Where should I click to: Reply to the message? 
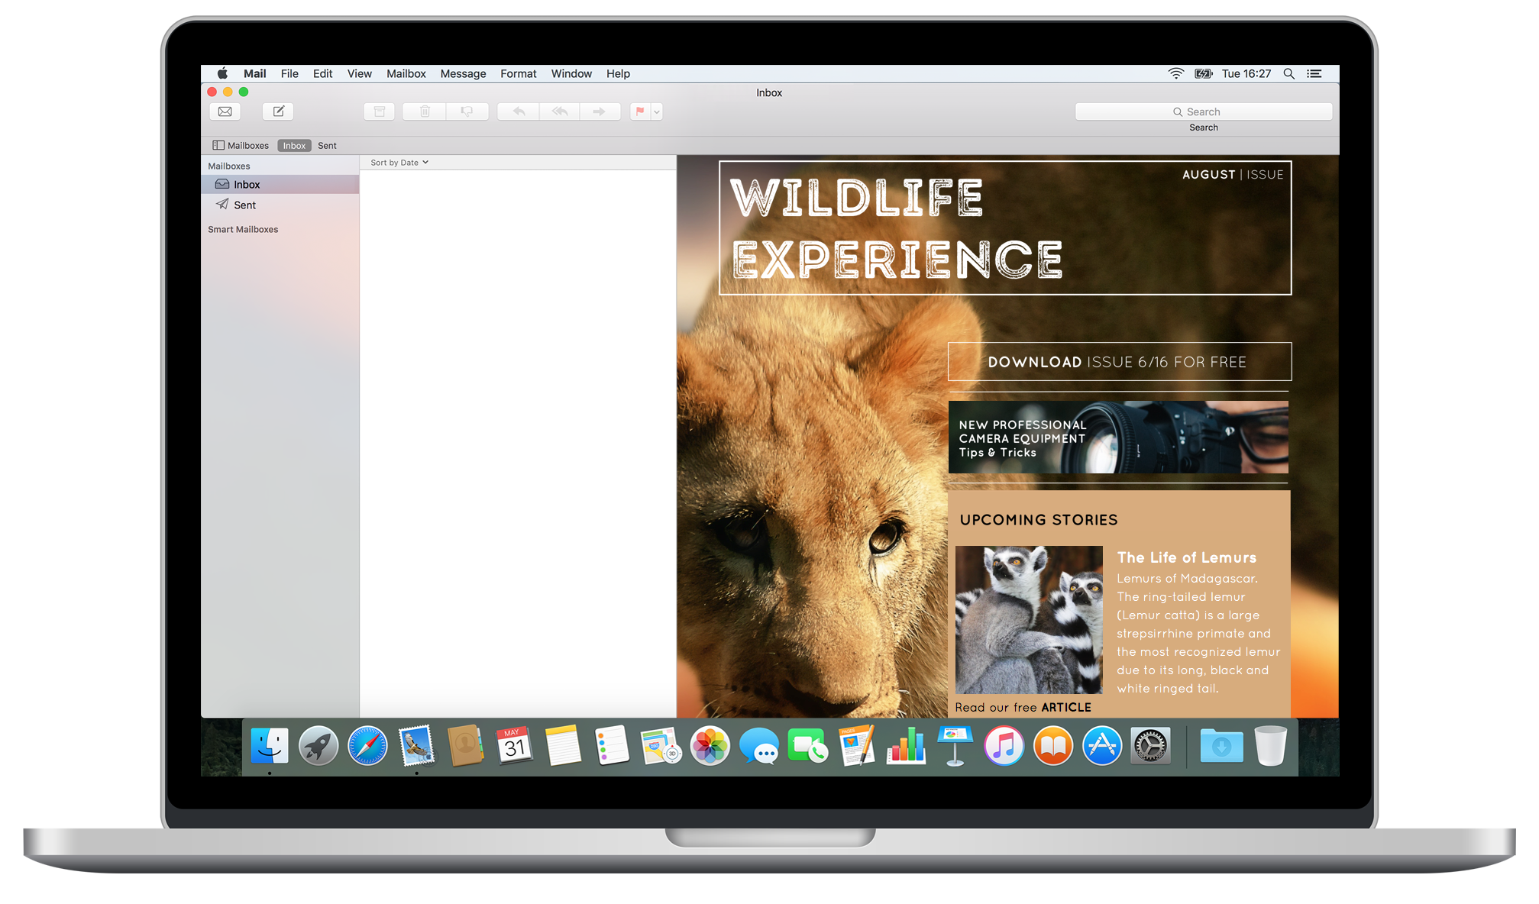519,111
